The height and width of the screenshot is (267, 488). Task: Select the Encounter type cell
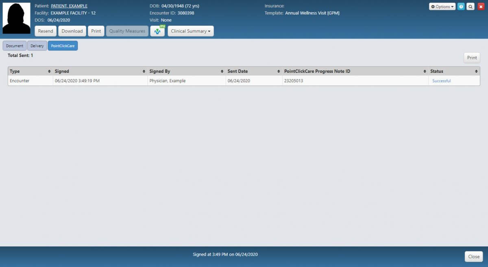click(30, 81)
